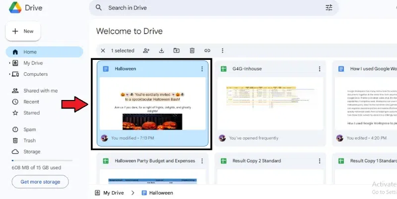
Task: Click the '1 selected' label
Action: [x=123, y=50]
